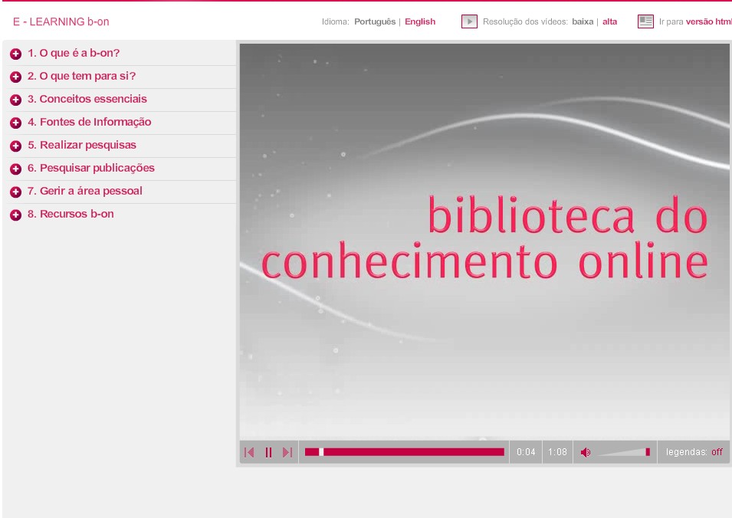Click the video resolution play icon
732x518 pixels.
(x=469, y=21)
